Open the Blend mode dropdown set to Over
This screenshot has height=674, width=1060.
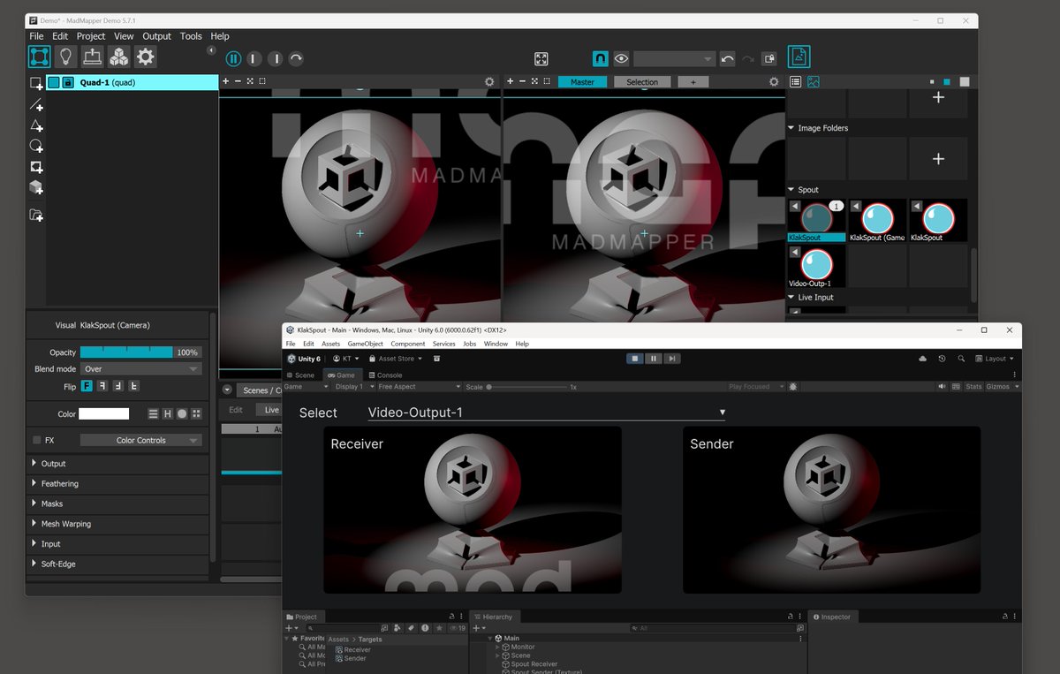pos(141,369)
